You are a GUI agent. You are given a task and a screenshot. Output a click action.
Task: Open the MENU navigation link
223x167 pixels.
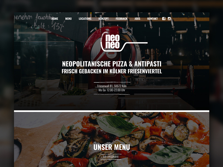coord(68,19)
